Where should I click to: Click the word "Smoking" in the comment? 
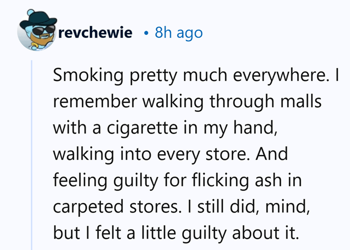point(88,75)
